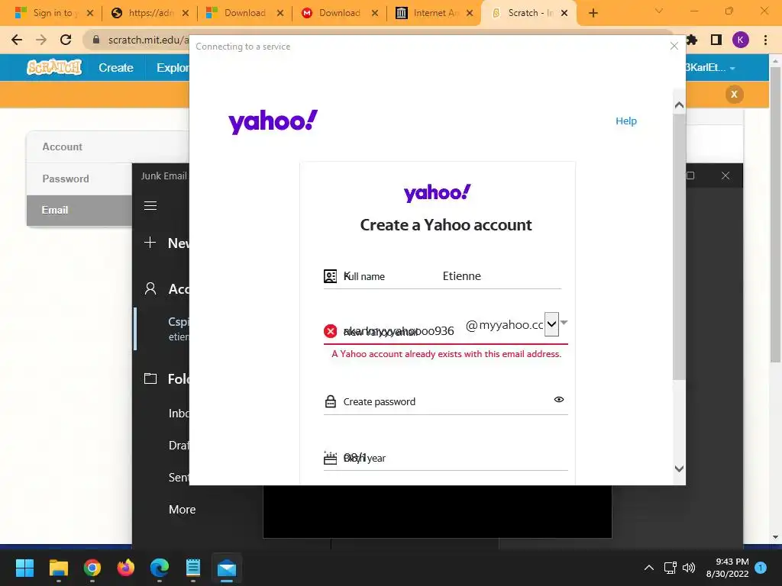This screenshot has width=782, height=586.
Task: Switch to the https://adn browser tab
Action: pyautogui.click(x=149, y=13)
